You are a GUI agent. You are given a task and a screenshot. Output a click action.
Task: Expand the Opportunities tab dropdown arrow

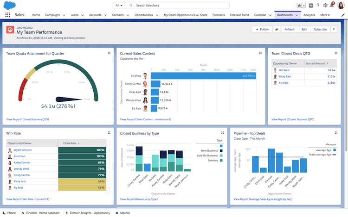point(156,15)
